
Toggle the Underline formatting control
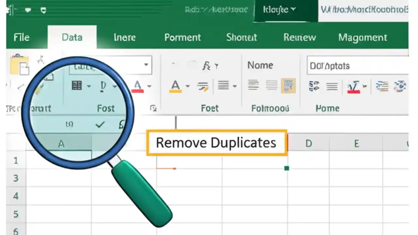pos(103,85)
